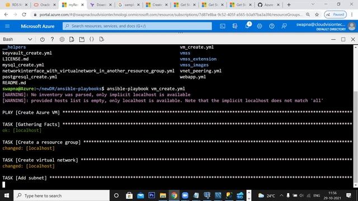Reload the browser page
Image resolution: width=358 pixels, height=201 pixels.
(x=24, y=15)
